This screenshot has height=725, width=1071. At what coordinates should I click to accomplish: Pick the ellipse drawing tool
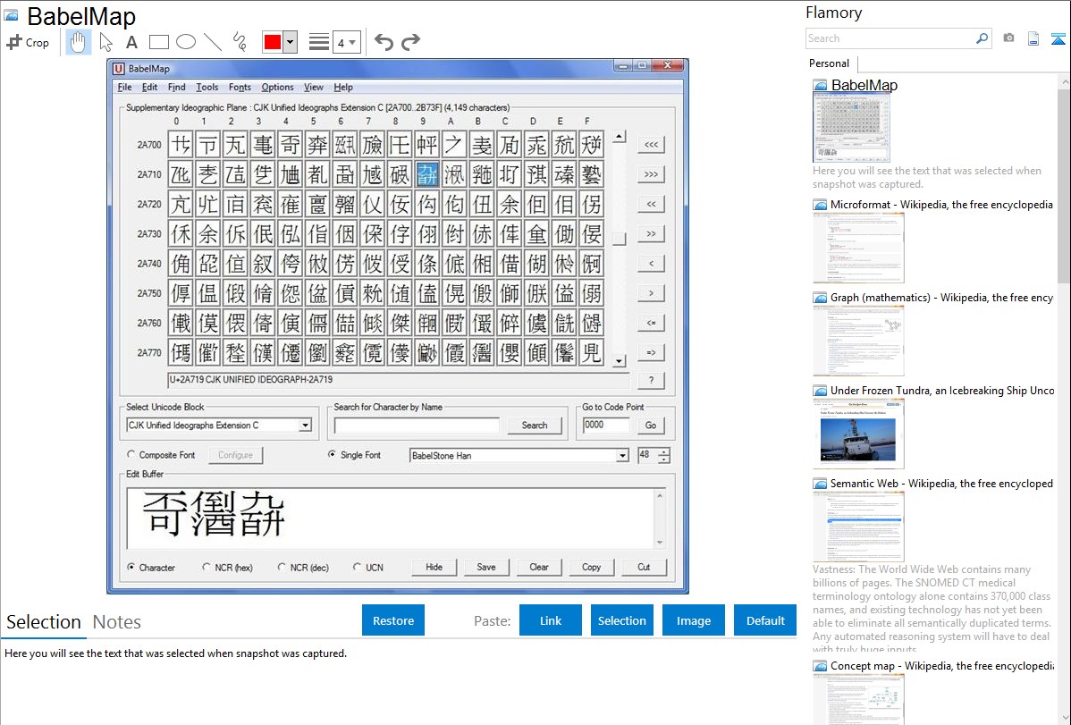point(186,42)
